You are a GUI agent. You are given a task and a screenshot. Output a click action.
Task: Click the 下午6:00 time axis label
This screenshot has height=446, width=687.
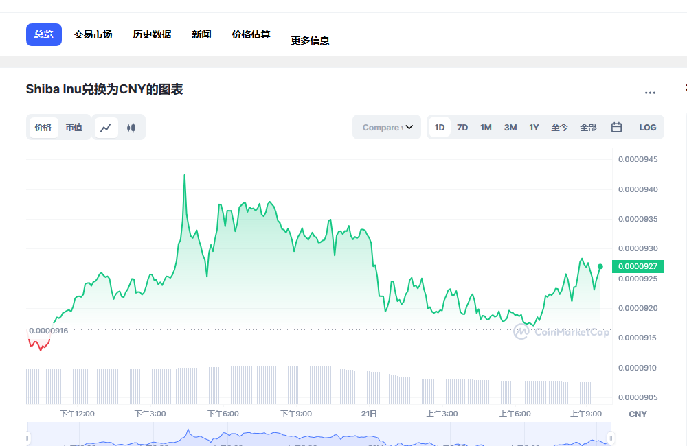pyautogui.click(x=223, y=414)
